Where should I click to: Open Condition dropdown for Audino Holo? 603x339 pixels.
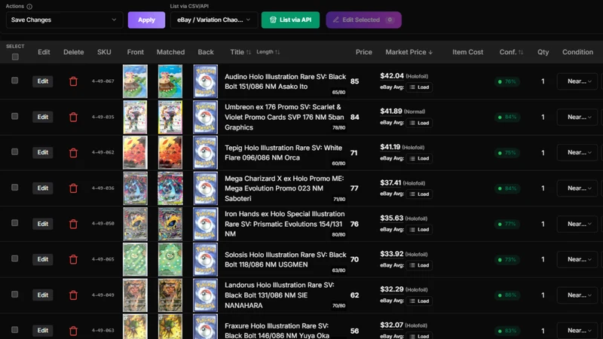577,81
